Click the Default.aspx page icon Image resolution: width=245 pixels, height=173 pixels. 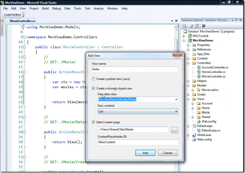click(x=194, y=126)
